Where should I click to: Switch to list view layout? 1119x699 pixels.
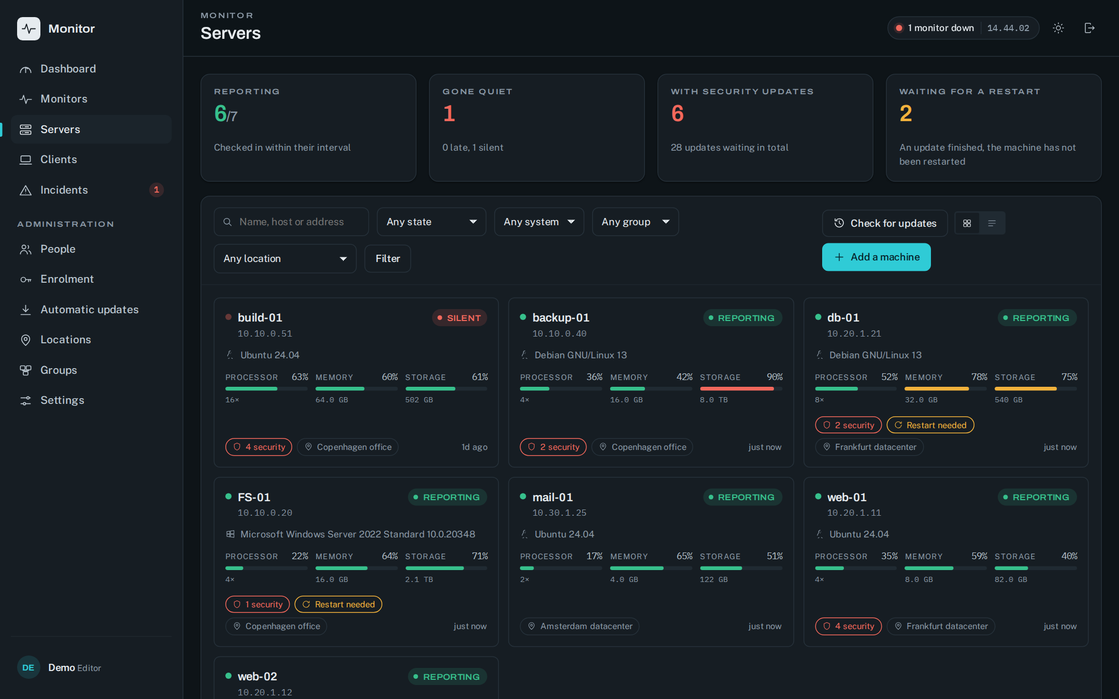[992, 223]
